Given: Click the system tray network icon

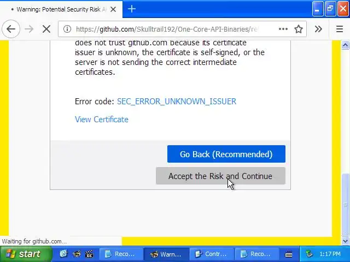Looking at the screenshot, I should [309, 254].
